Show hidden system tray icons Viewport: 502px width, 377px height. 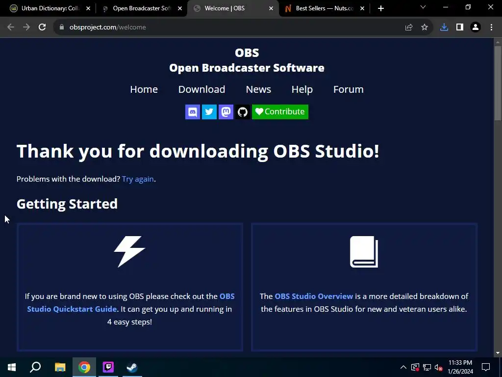403,367
